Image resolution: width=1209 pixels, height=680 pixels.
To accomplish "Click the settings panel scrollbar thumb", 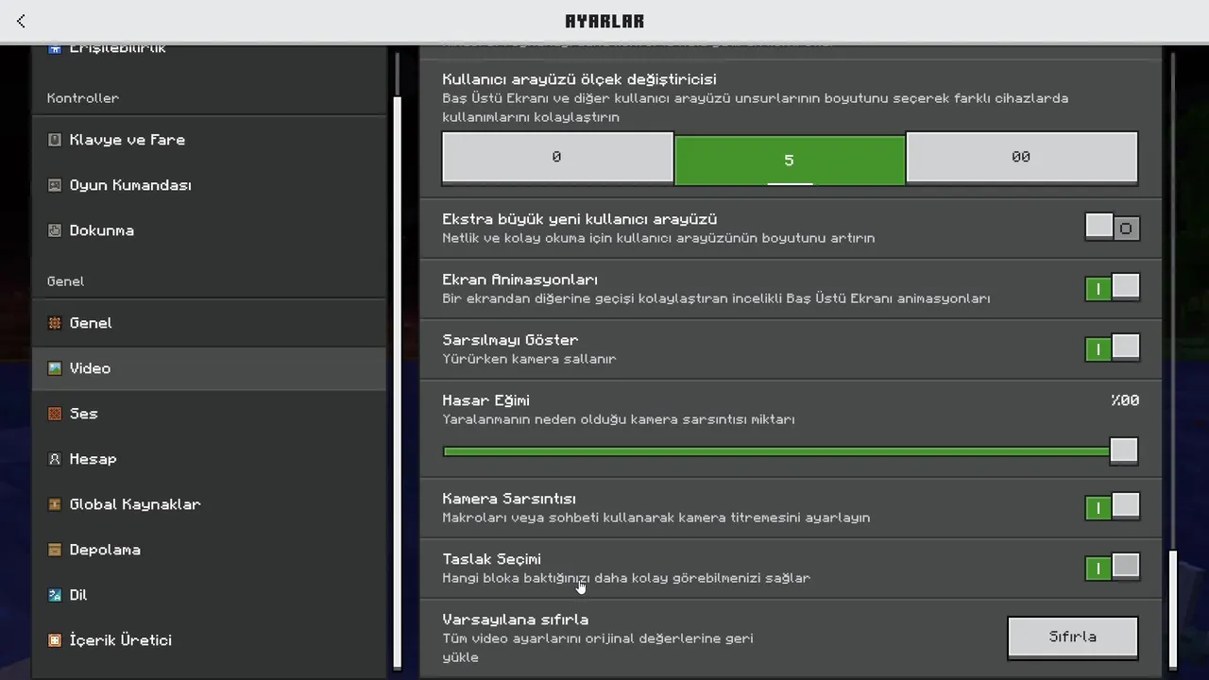I will (x=1173, y=608).
